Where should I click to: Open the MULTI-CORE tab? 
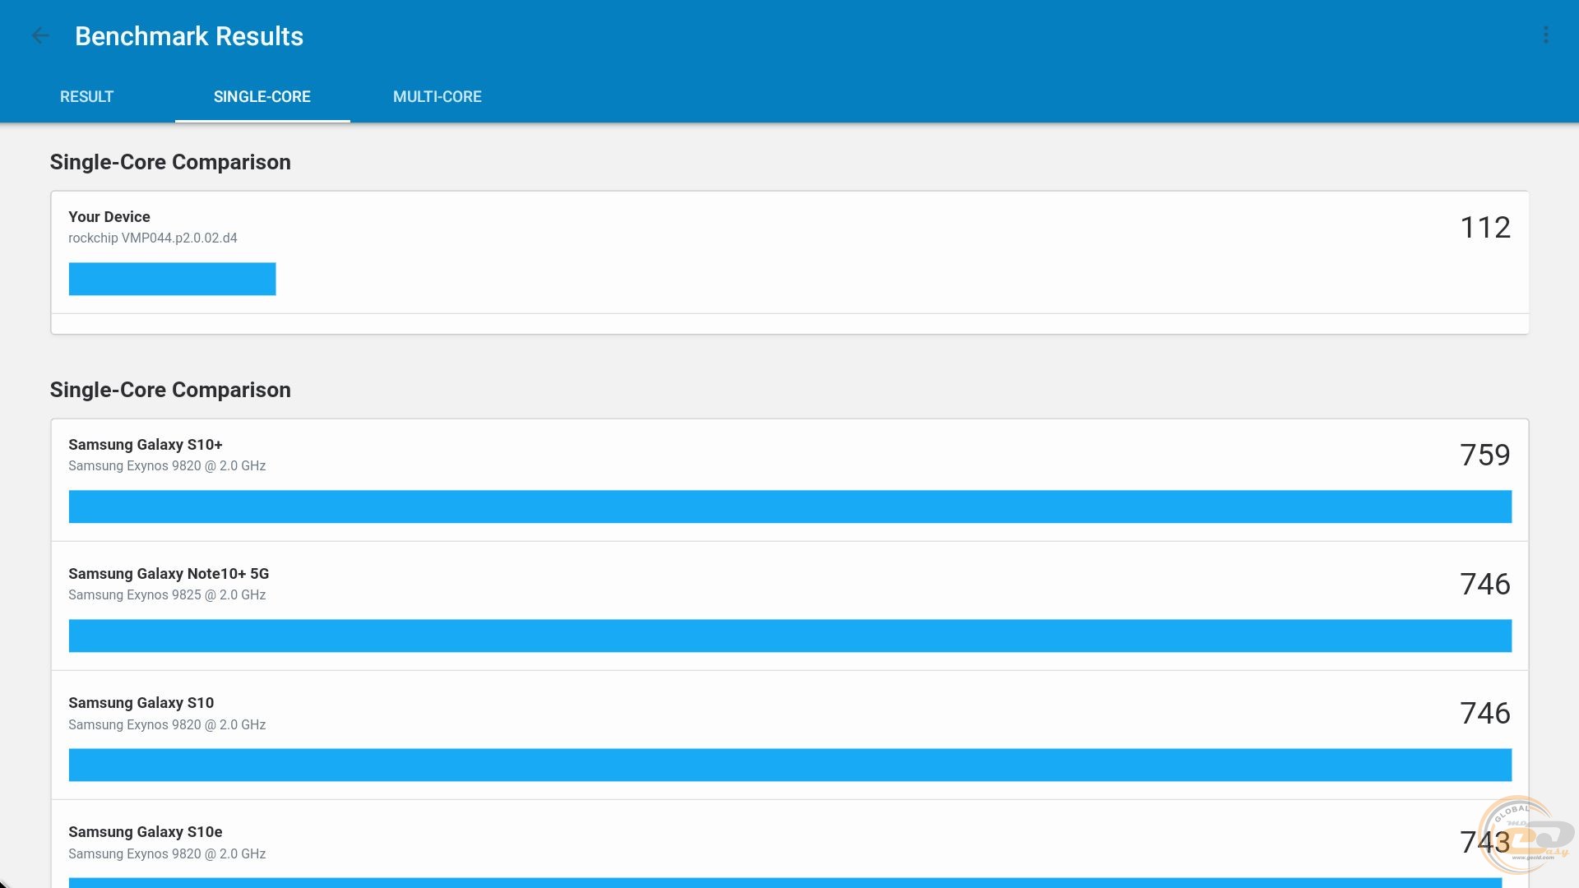(437, 97)
